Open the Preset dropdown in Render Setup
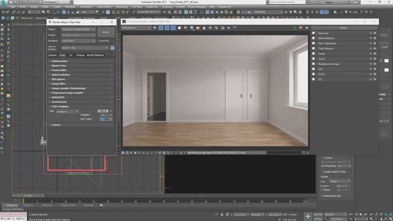This screenshot has width=393, height=221. coord(79,35)
